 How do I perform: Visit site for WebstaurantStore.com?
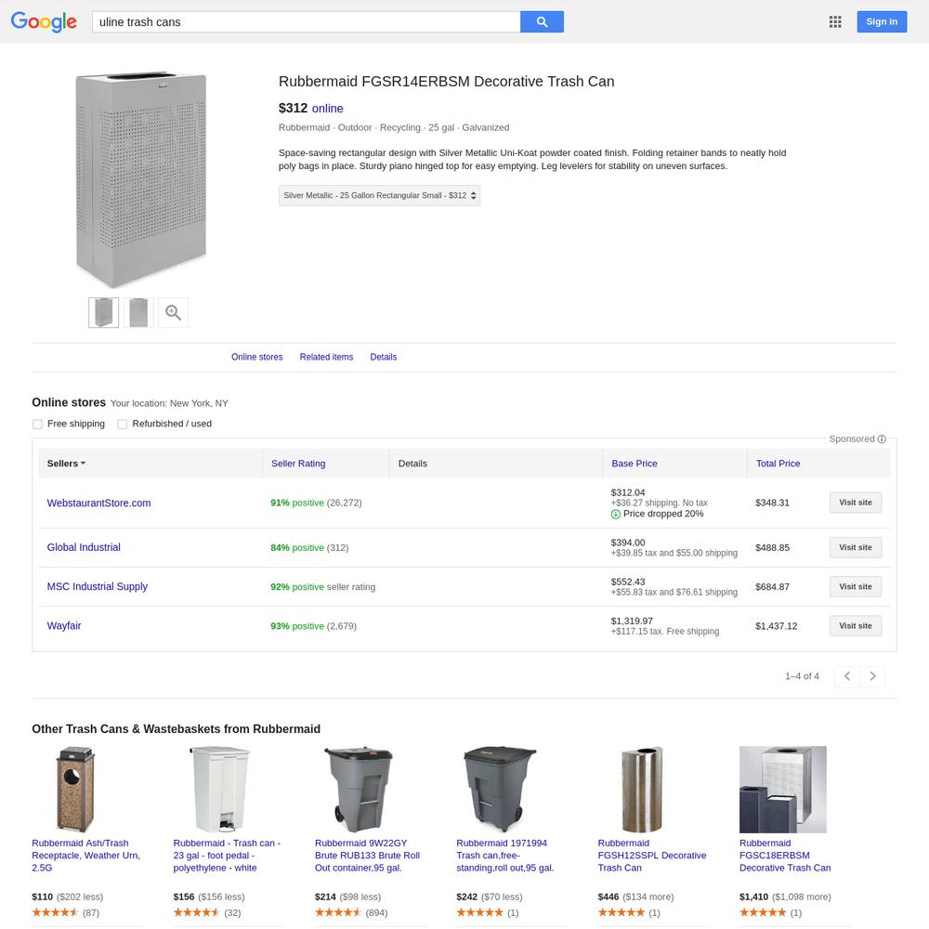point(855,503)
